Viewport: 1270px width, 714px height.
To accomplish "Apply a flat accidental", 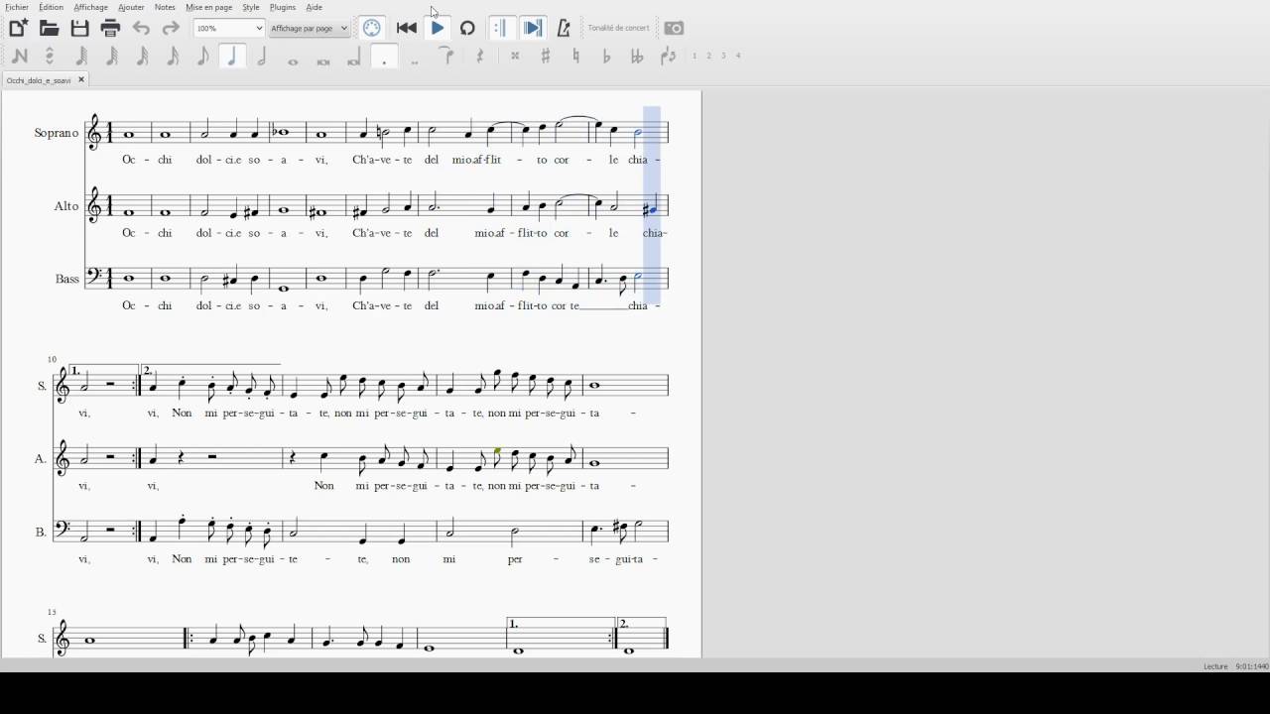I will (607, 57).
